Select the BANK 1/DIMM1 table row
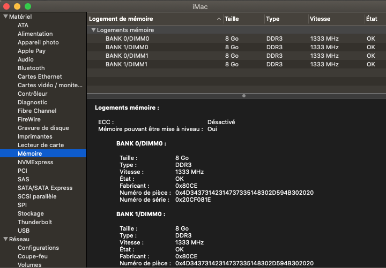Viewport: 386px width, 268px height. (236, 64)
